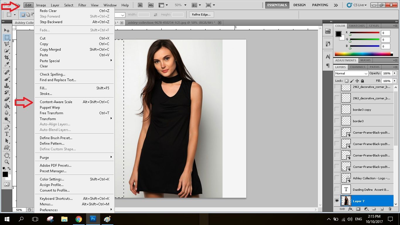This screenshot has height=225, width=400.
Task: Switch to the Channels tab
Action: [358, 67]
